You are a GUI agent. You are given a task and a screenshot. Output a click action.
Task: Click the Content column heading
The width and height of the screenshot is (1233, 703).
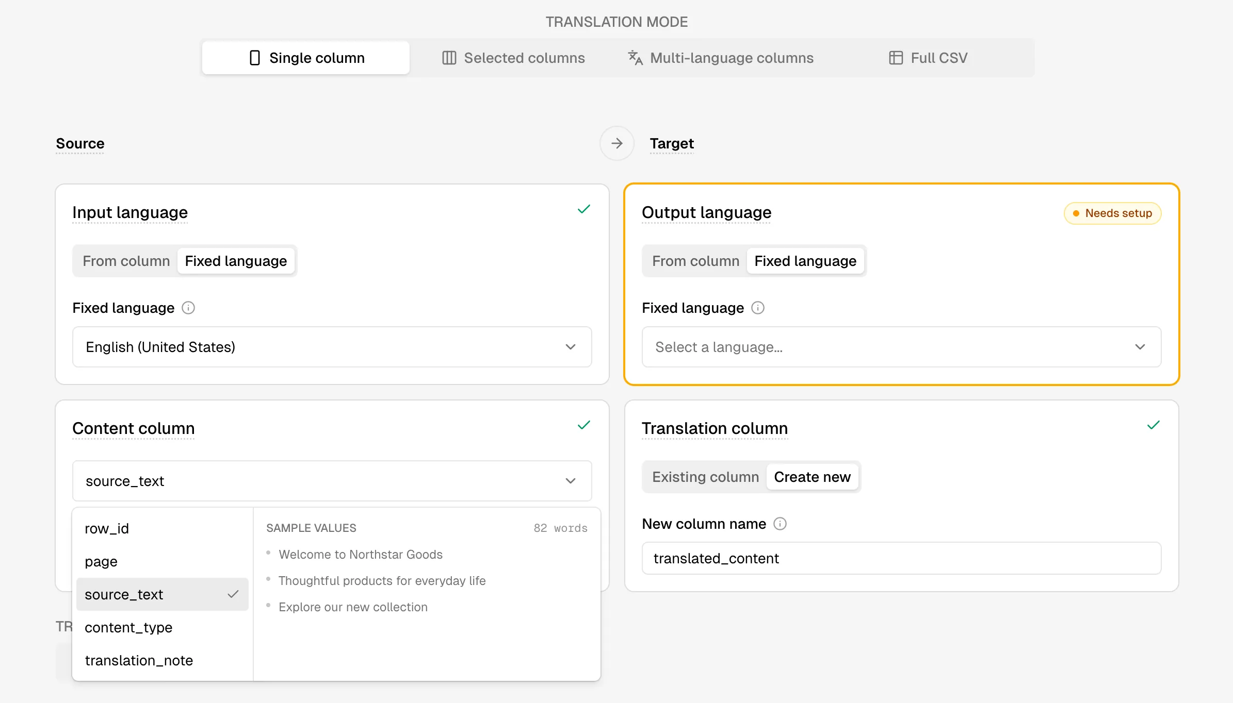coord(134,428)
